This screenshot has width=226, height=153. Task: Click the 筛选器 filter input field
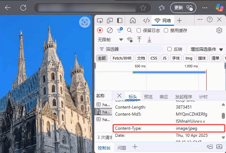pyautogui.click(x=130, y=49)
